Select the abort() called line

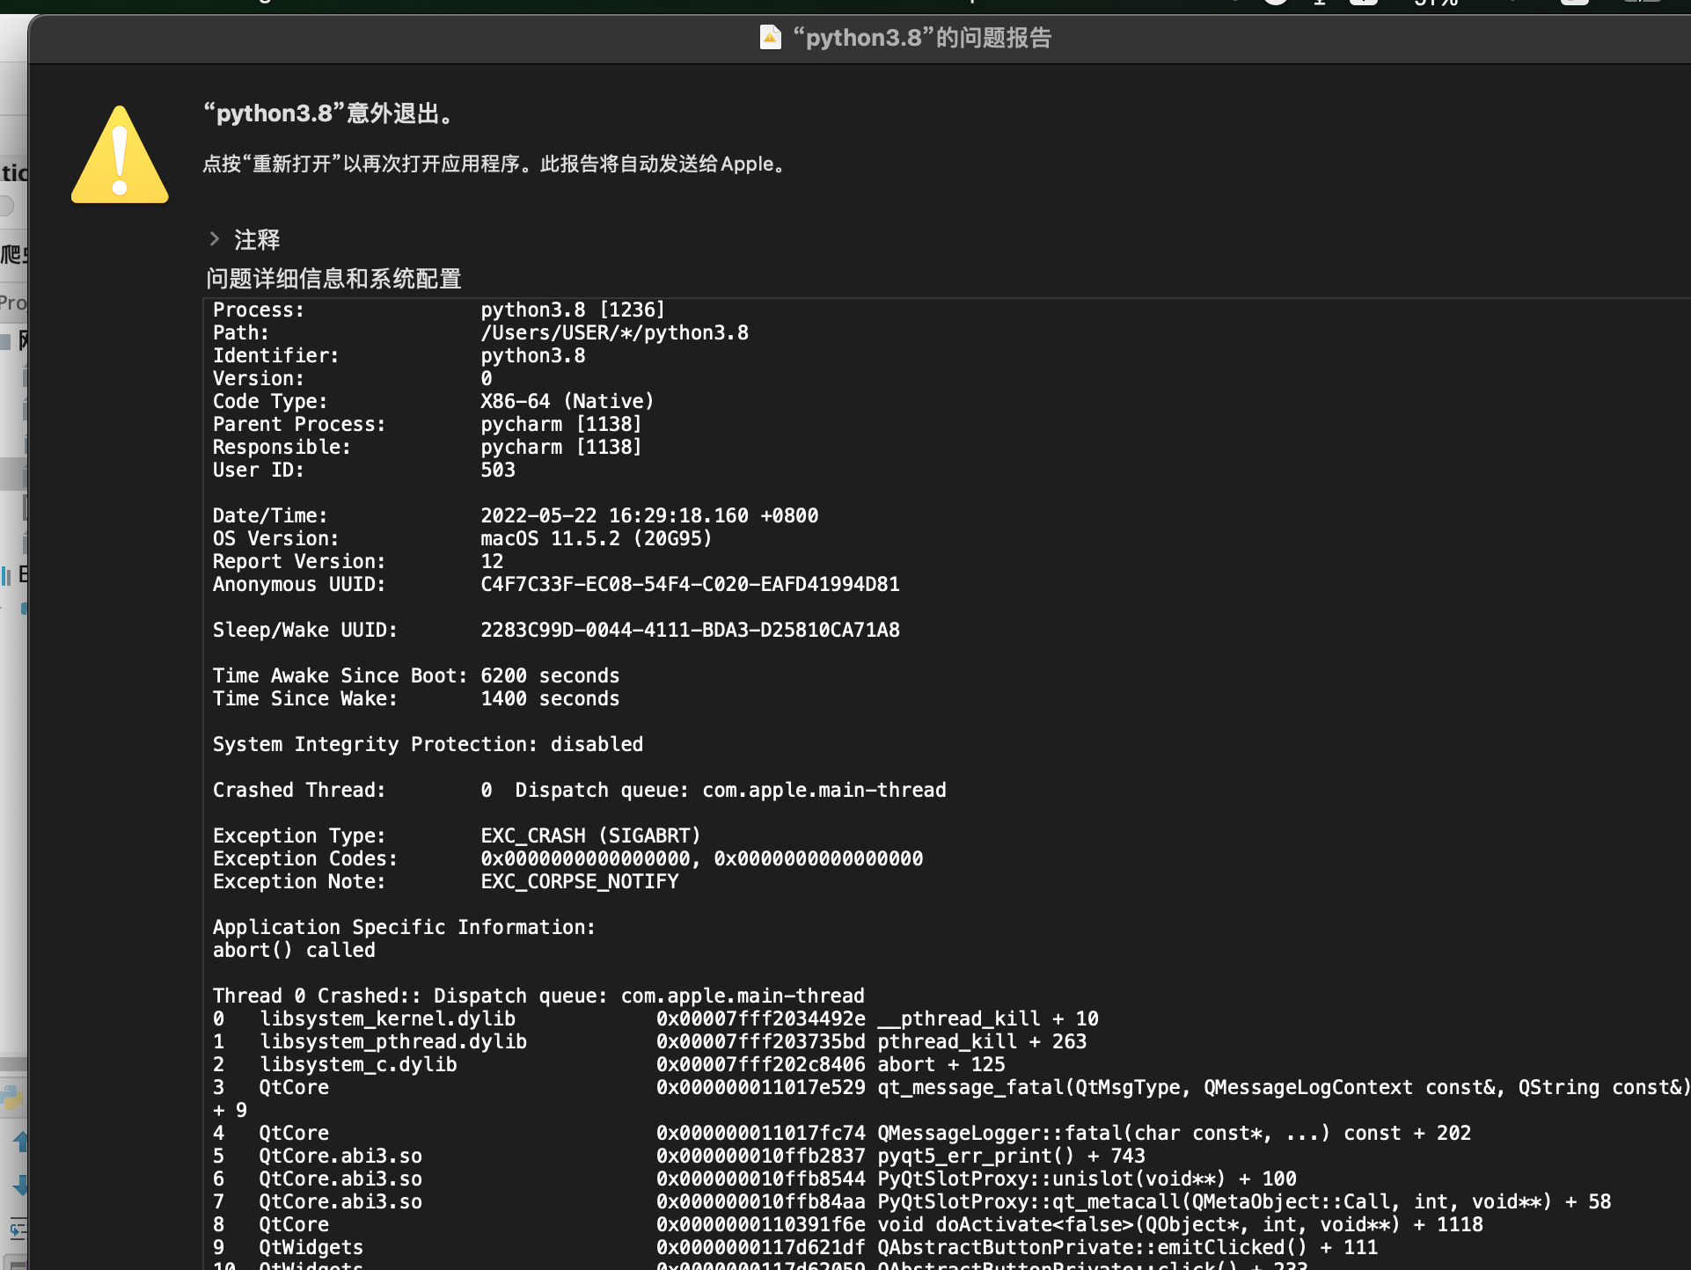(294, 950)
